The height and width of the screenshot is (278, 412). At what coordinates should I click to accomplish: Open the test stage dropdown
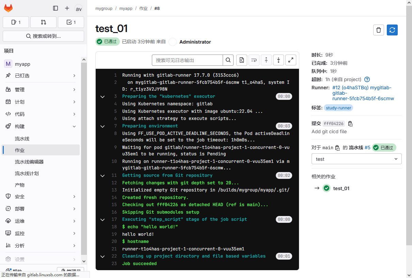pyautogui.click(x=356, y=159)
